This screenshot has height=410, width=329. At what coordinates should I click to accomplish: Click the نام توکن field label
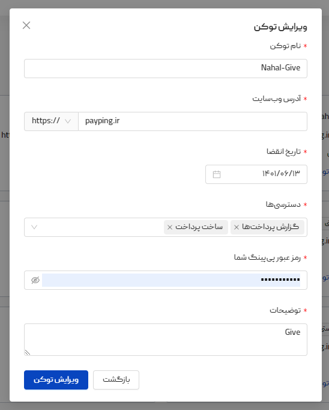click(285, 46)
